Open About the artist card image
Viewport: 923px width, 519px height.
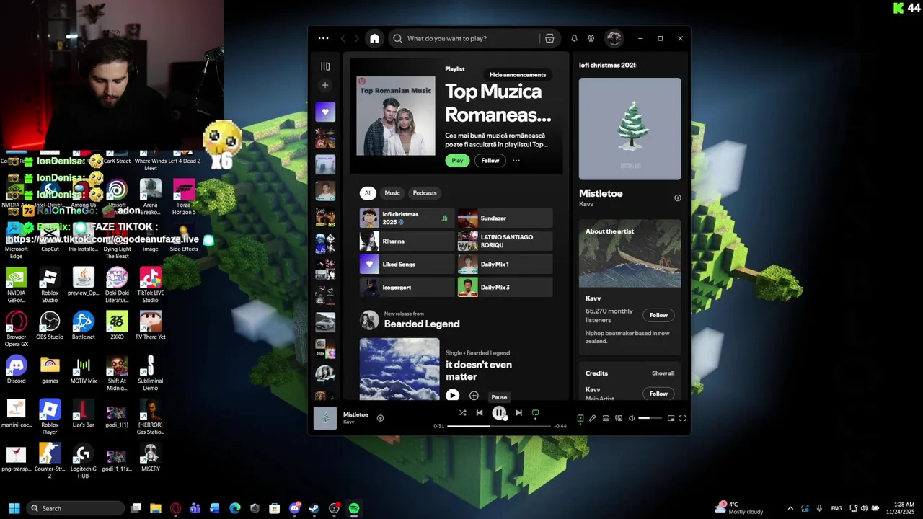(x=630, y=254)
